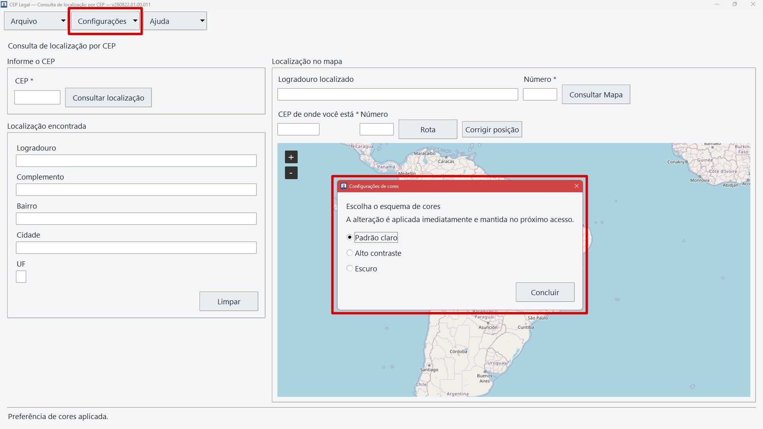Focus the Logradouro localizado field
Image resolution: width=763 pixels, height=429 pixels.
[x=398, y=95]
